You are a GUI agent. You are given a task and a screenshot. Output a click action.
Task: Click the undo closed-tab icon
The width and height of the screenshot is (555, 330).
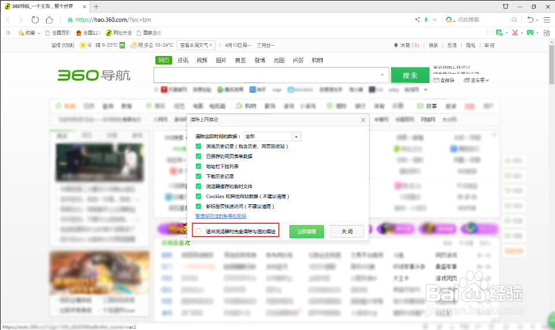coord(530,20)
